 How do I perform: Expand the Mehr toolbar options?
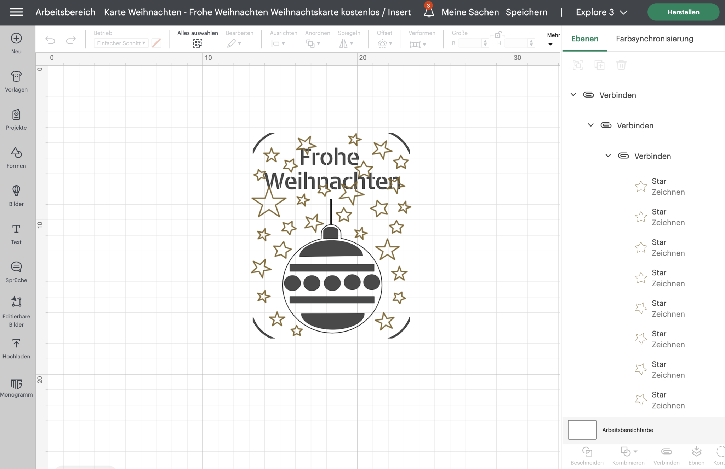tap(553, 39)
